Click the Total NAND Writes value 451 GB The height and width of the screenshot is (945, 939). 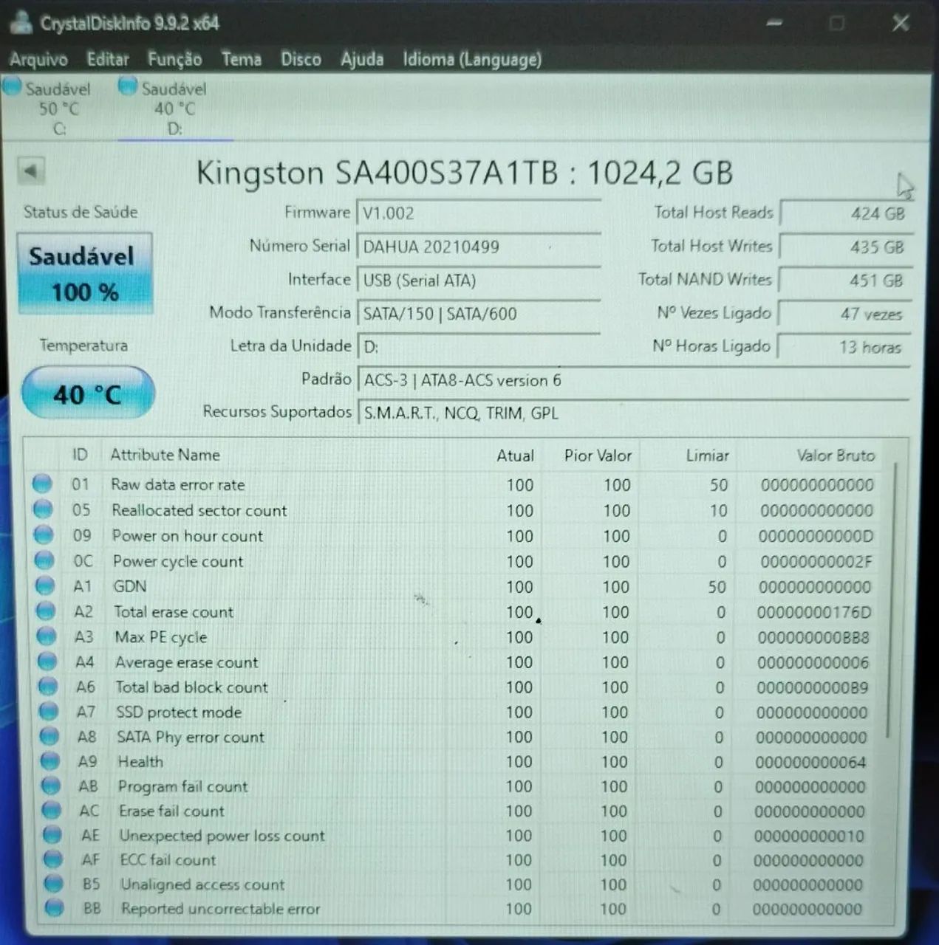[845, 281]
